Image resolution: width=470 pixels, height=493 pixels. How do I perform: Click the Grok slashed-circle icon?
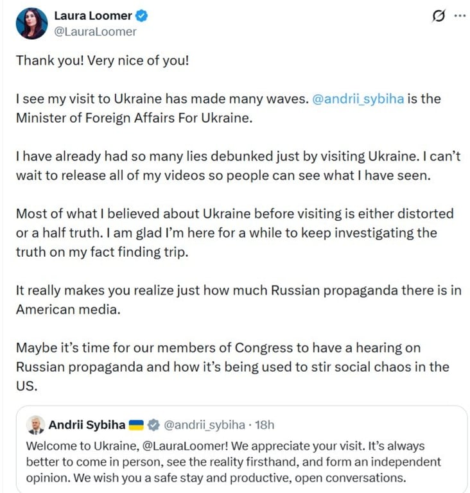pos(439,15)
